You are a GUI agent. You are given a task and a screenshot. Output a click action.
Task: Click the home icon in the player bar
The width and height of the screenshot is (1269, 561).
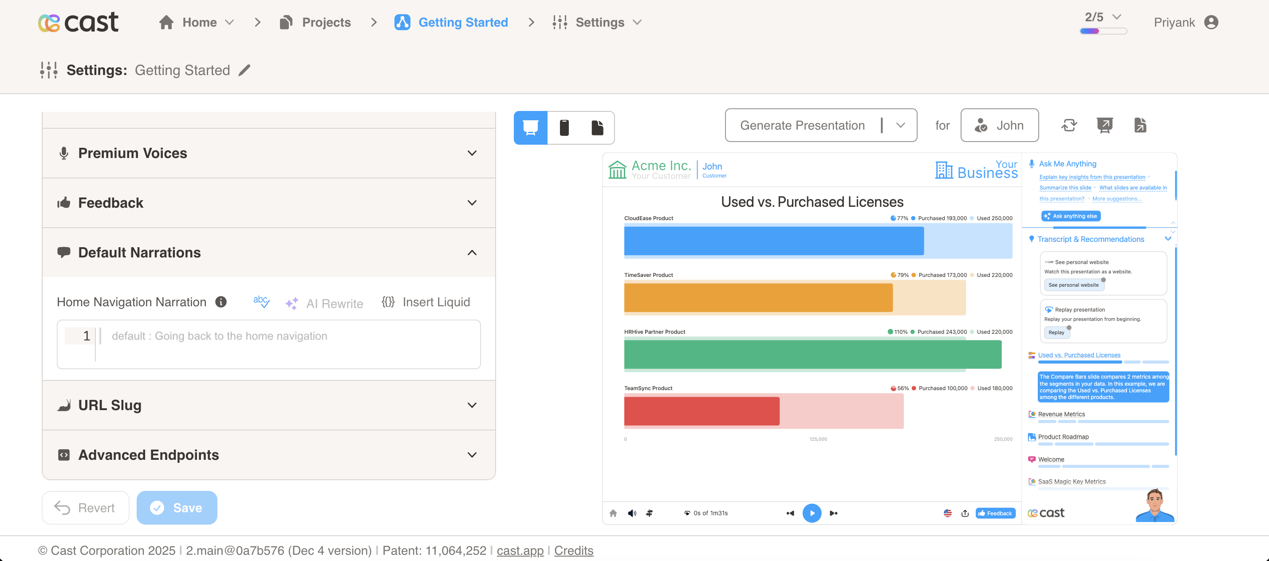613,513
